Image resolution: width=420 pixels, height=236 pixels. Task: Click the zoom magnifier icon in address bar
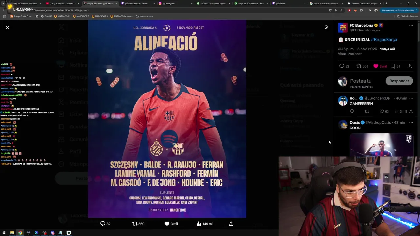pos(336,10)
